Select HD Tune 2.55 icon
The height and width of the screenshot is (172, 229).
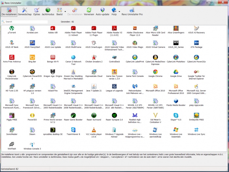[12, 86]
